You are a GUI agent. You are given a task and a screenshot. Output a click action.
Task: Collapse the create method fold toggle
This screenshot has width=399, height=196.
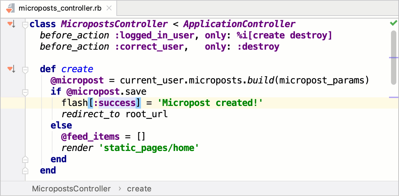[25, 70]
